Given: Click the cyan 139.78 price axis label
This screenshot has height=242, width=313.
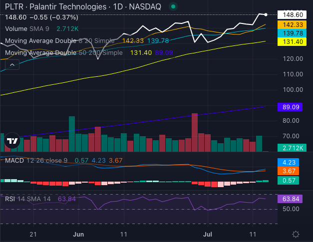Looking at the screenshot, I should coord(292,33).
